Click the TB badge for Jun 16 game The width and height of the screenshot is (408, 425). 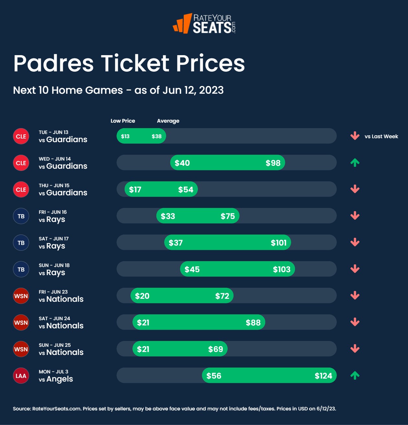21,216
